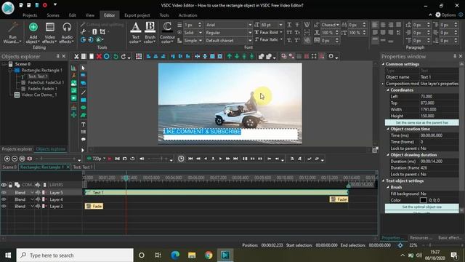The width and height of the screenshot is (465, 262).
Task: Click Set the same size as parent button
Action: click(421, 122)
